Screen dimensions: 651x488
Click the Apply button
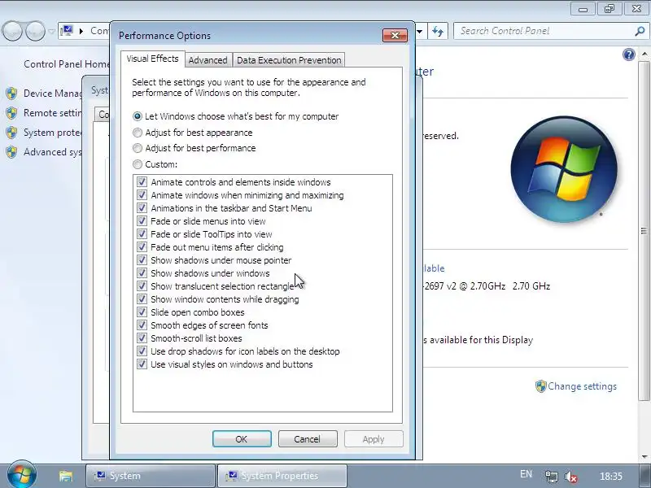[374, 439]
